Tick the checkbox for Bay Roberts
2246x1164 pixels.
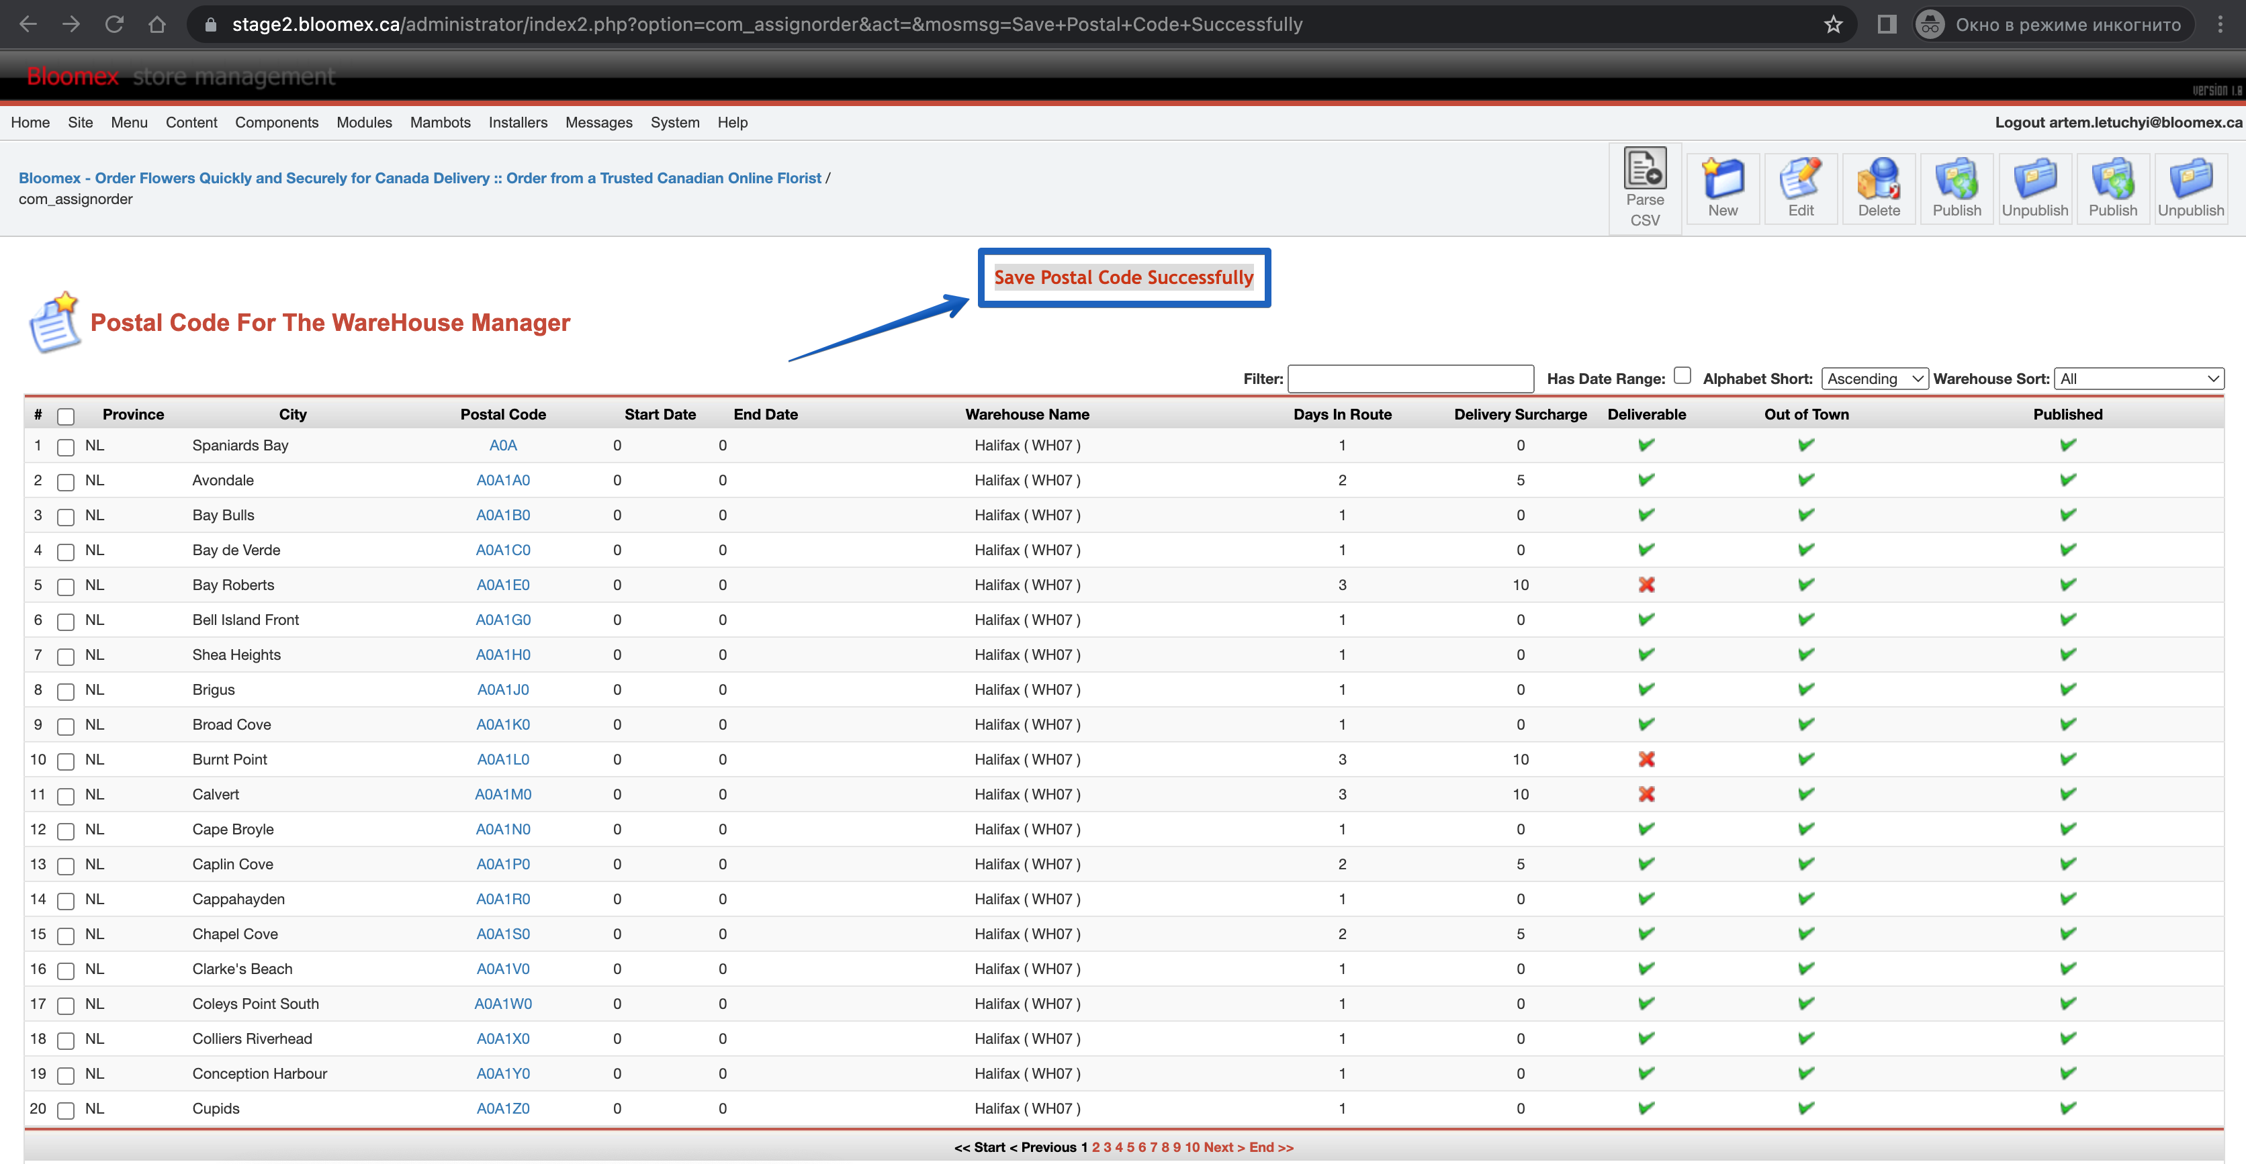pyautogui.click(x=65, y=587)
